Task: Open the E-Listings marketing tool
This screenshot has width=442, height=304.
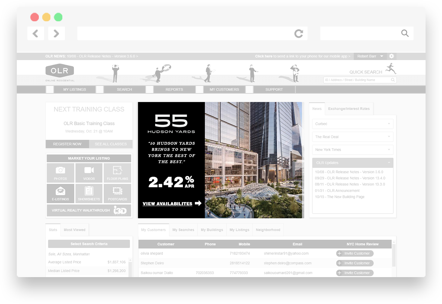Action: [x=60, y=193]
